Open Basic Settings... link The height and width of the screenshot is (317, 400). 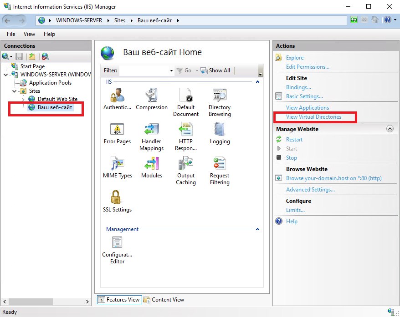304,96
